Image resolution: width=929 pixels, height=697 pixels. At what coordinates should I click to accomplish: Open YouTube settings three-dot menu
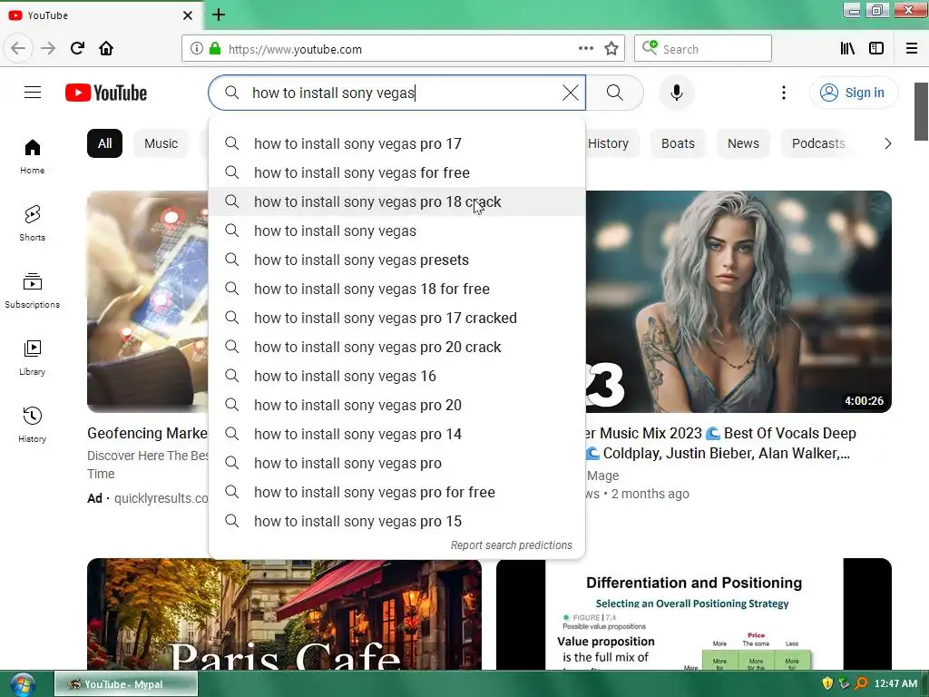pos(783,93)
